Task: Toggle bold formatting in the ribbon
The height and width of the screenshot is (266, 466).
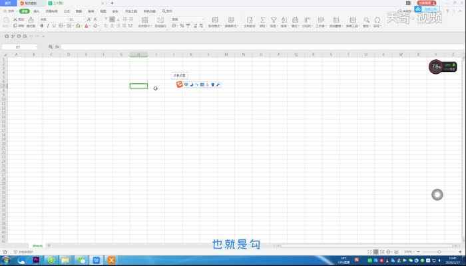Action: click(41, 26)
